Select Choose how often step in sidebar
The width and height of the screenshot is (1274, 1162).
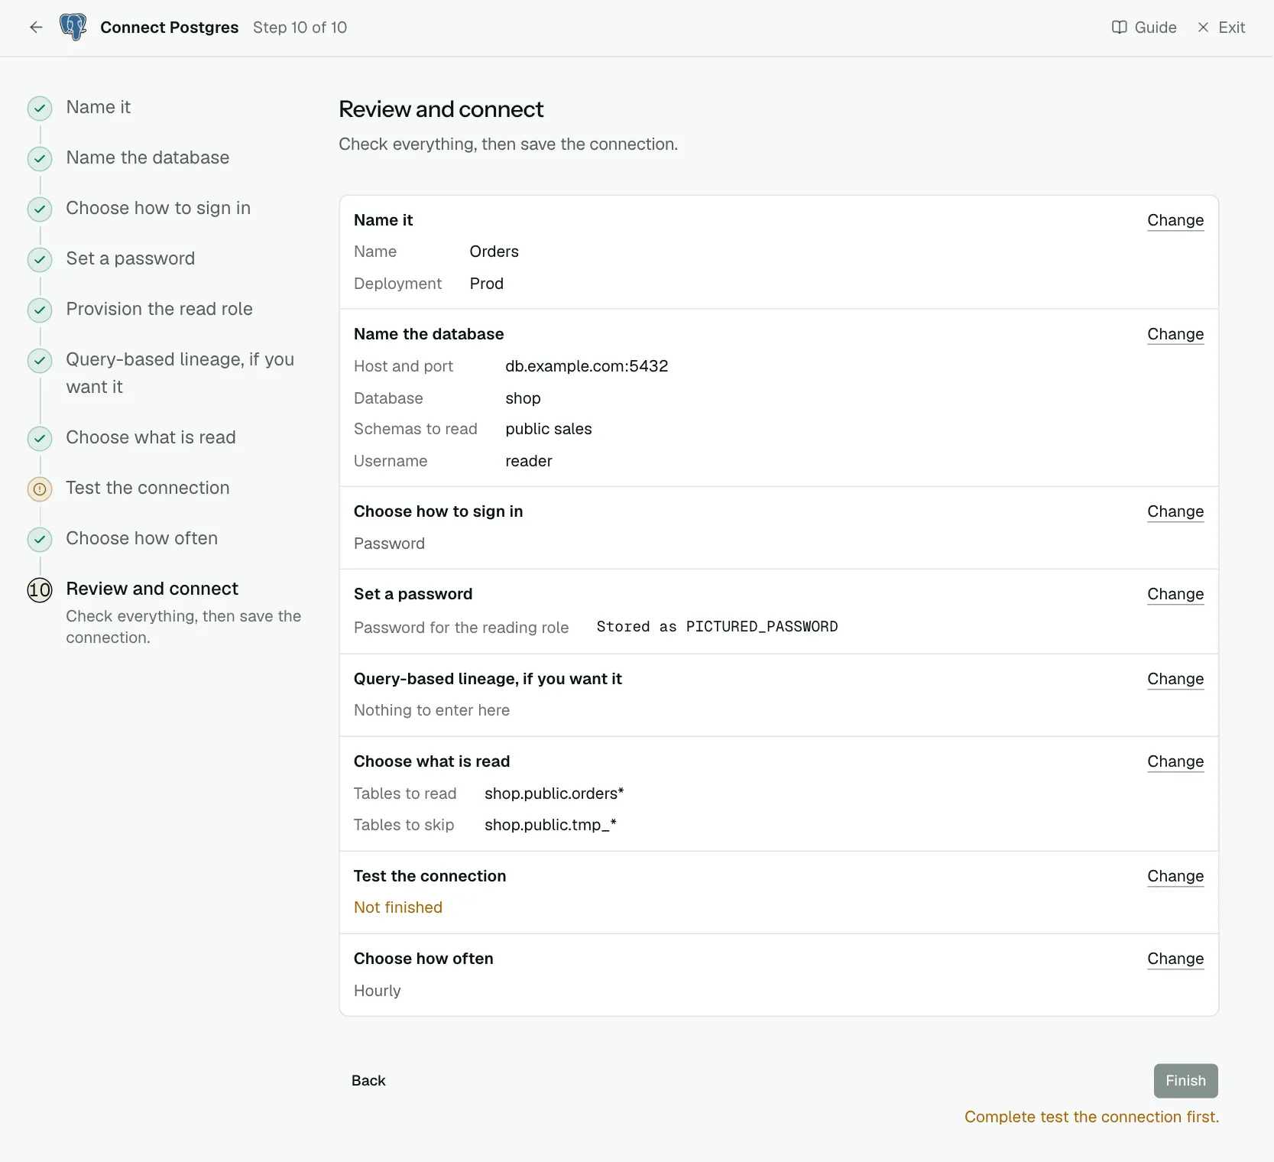pos(141,538)
